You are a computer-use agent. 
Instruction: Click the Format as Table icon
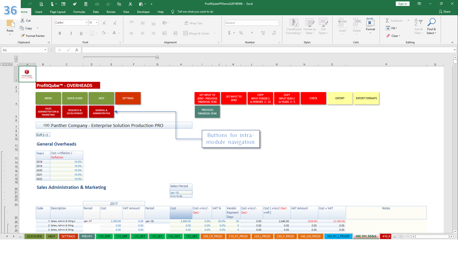[x=309, y=23]
